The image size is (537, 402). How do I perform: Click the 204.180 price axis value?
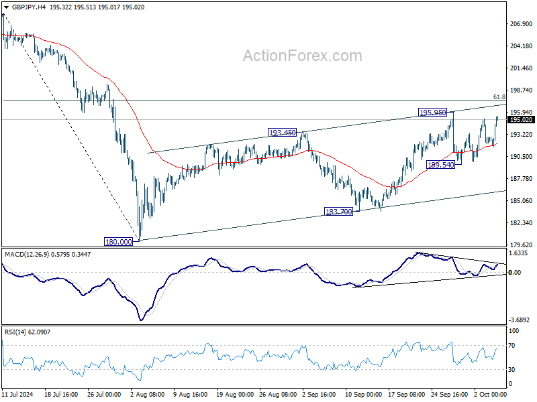(522, 46)
